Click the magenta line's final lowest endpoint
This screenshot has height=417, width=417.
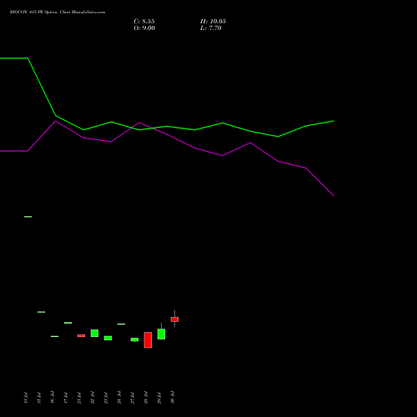[334, 196]
